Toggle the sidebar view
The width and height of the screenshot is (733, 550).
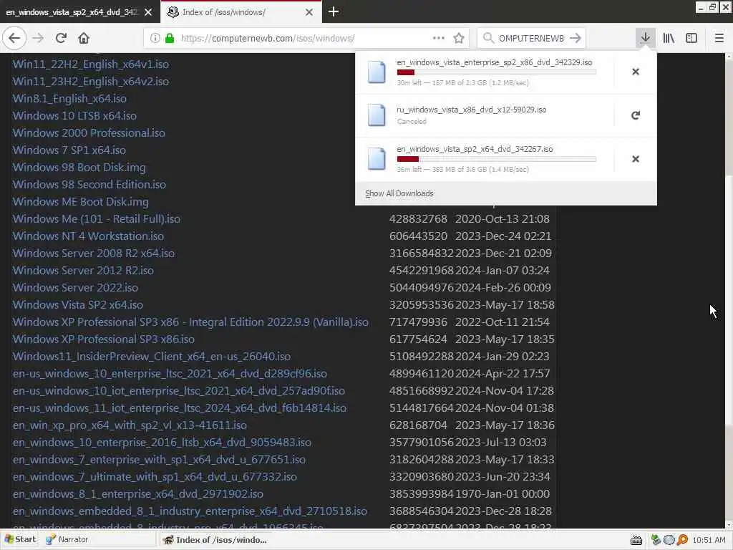[691, 39]
